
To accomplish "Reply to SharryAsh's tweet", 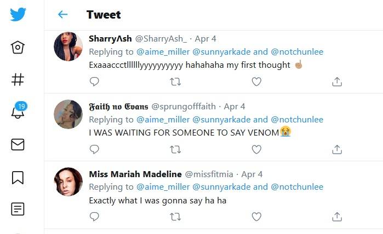I will tap(94, 81).
